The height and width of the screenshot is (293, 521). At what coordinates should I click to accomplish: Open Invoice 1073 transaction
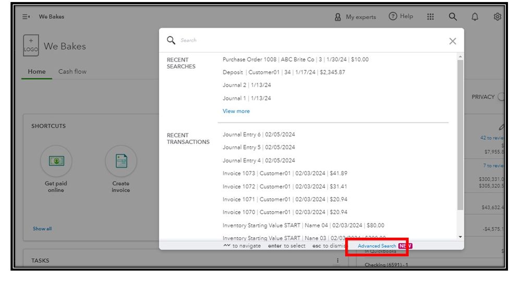285,174
